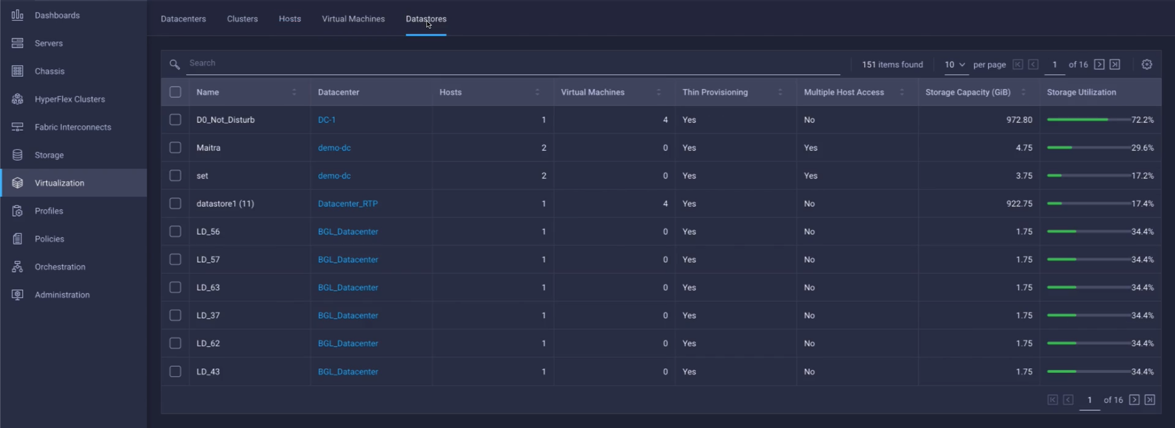Viewport: 1175px width, 428px height.
Task: Click the D0_Not_Disturb storage utilization bar
Action: pos(1087,120)
